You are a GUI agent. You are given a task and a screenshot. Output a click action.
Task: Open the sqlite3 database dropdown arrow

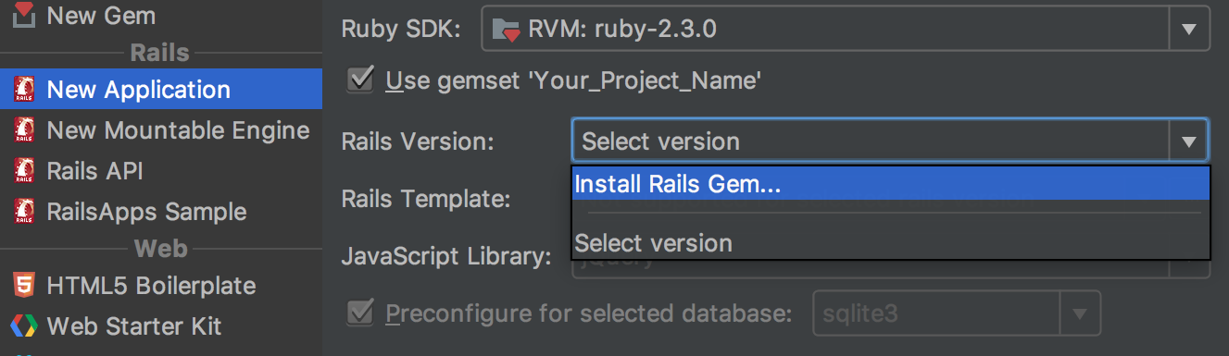coord(1079,313)
